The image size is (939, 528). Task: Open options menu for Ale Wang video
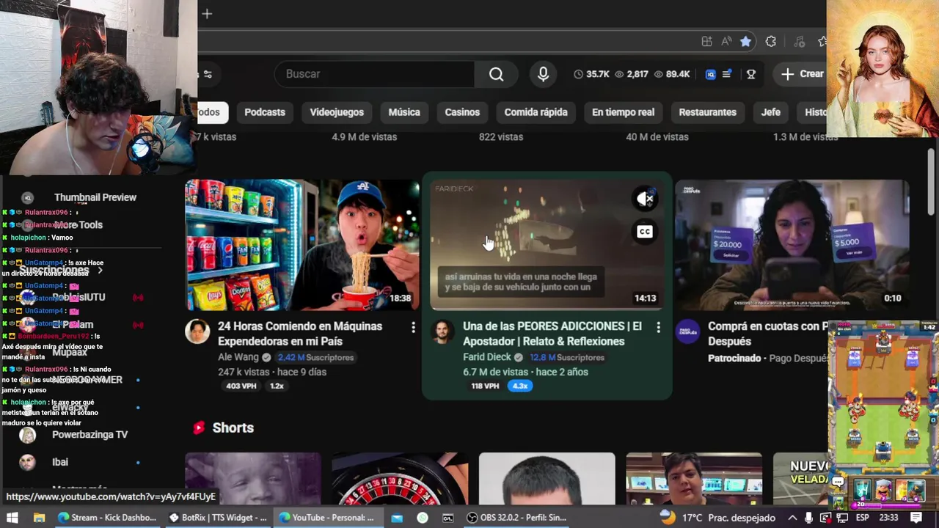[413, 328]
